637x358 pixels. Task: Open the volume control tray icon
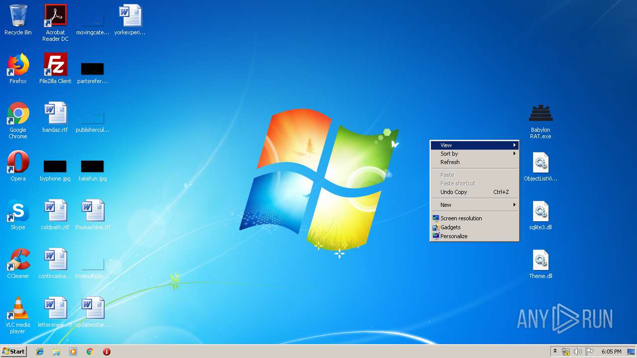point(578,352)
